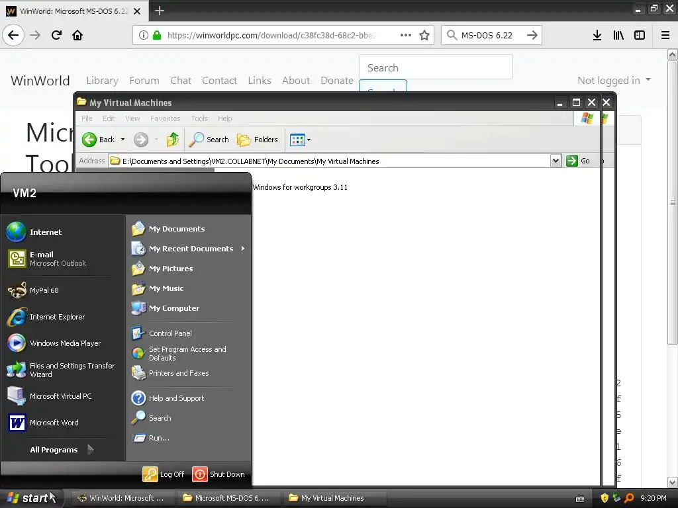678x508 pixels.
Task: Click Explorer Back button
Action: [x=99, y=140]
